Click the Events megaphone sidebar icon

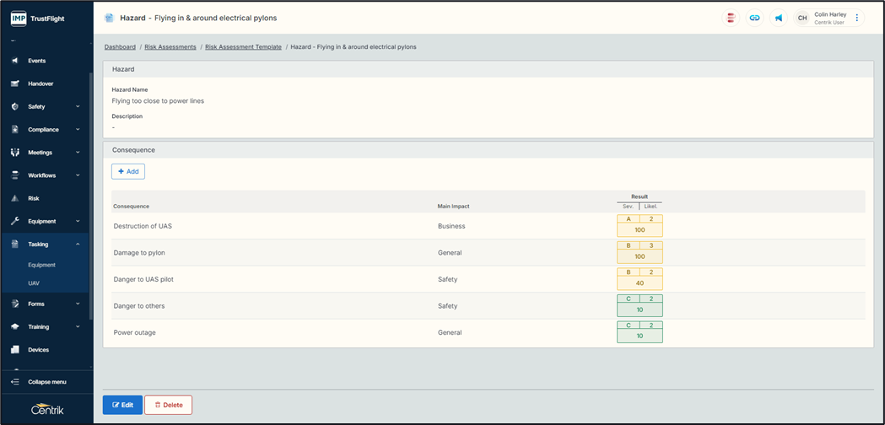pos(15,61)
